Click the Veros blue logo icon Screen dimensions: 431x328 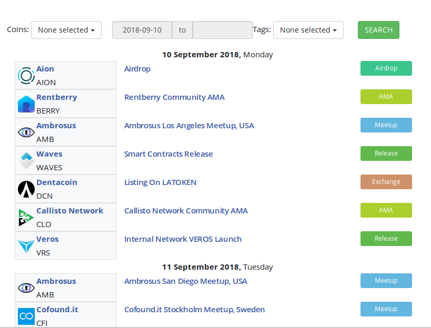[x=26, y=246]
